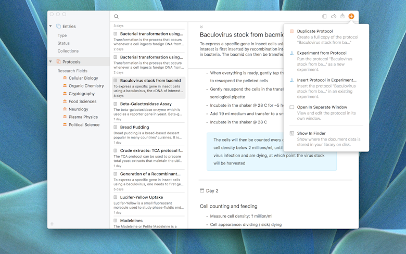Click the Organic Chemistry field icon
This screenshot has height=254, width=406.
click(65, 85)
